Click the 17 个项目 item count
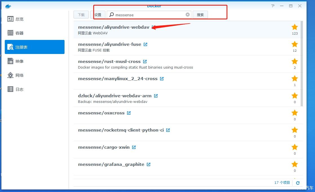 point(282,182)
